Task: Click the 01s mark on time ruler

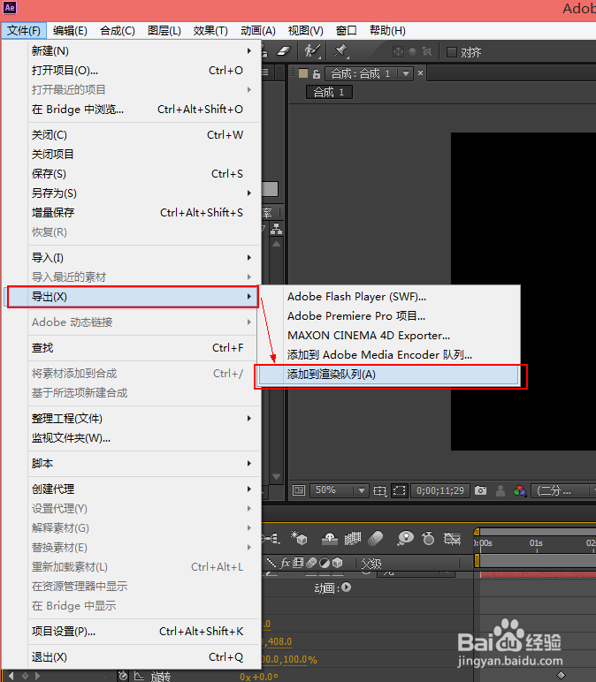Action: click(x=537, y=543)
